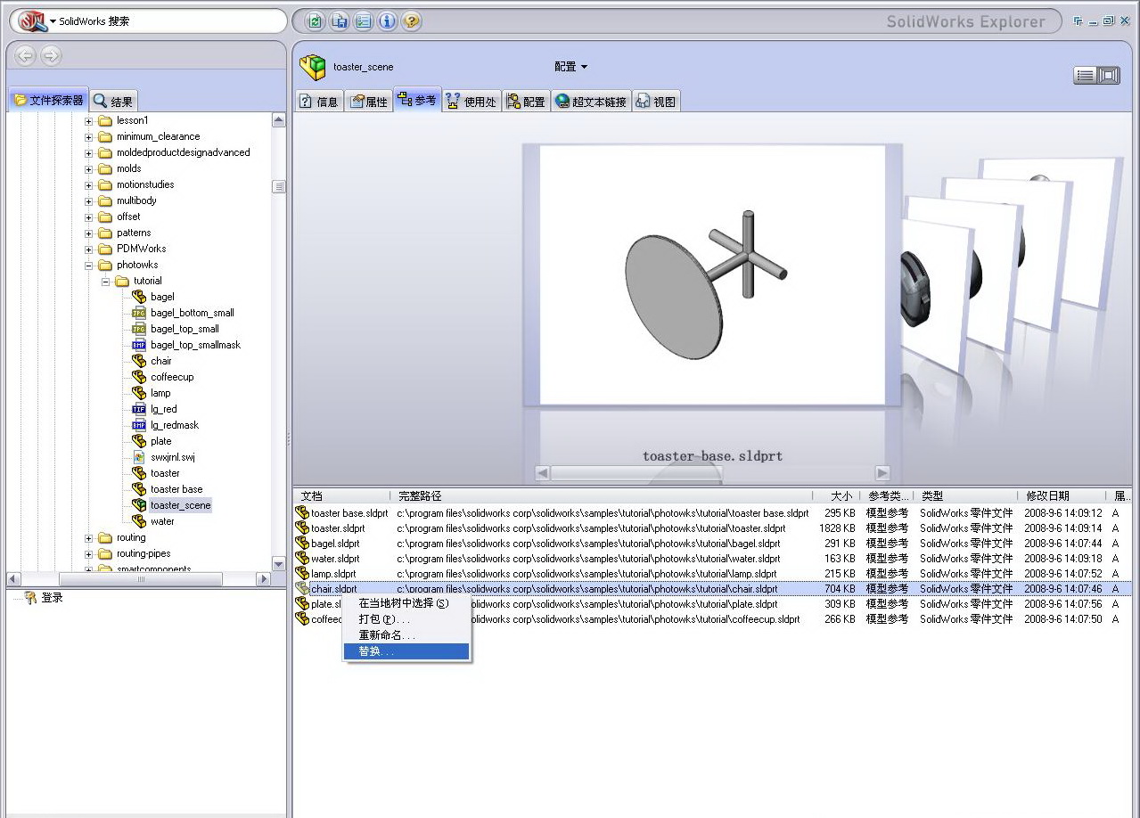Switch to filmstrip preview view icon
Viewport: 1140px width, 818px height.
[1109, 76]
